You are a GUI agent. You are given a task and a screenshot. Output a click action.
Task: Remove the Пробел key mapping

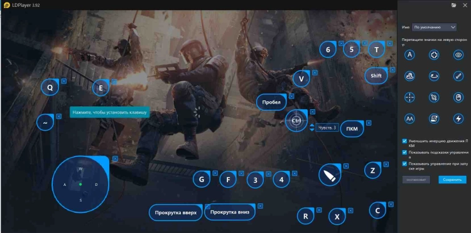click(291, 96)
